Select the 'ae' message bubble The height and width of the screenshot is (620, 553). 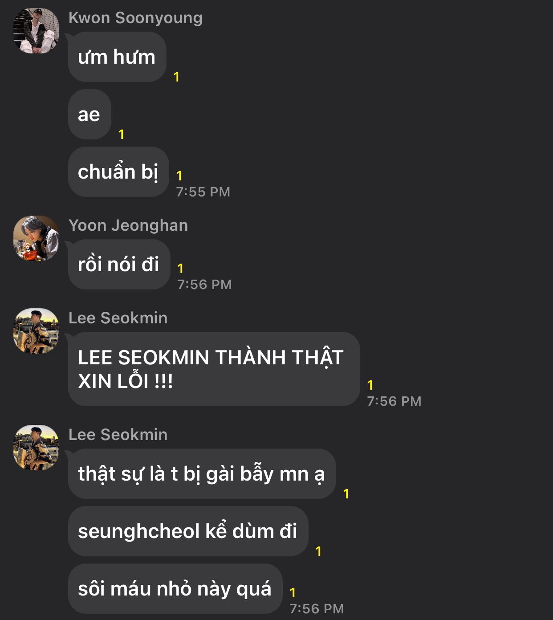89,114
